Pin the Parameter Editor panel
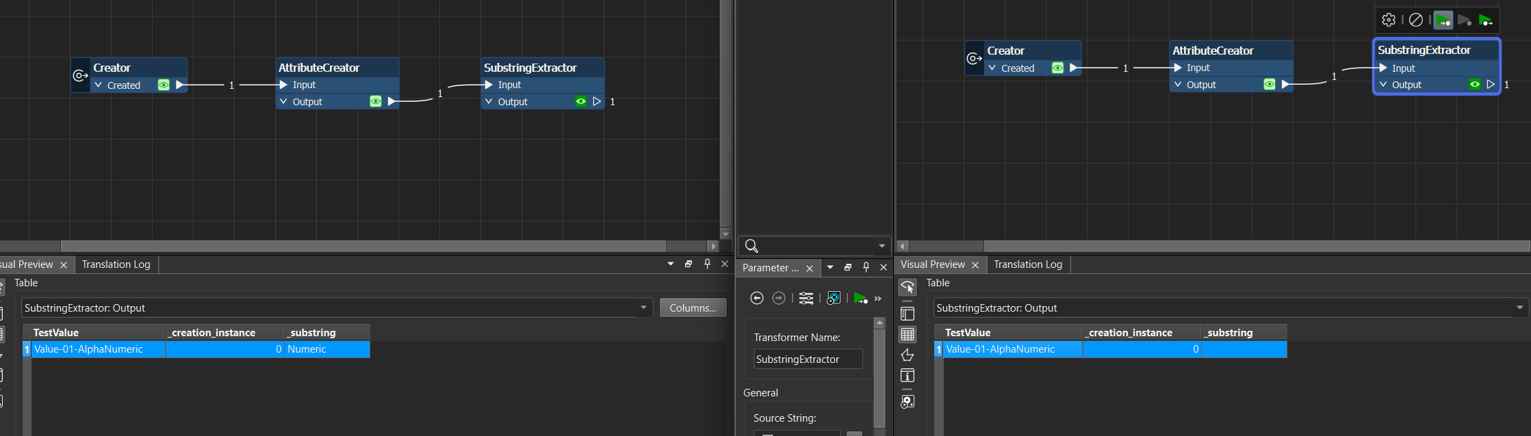1531x436 pixels. point(866,267)
